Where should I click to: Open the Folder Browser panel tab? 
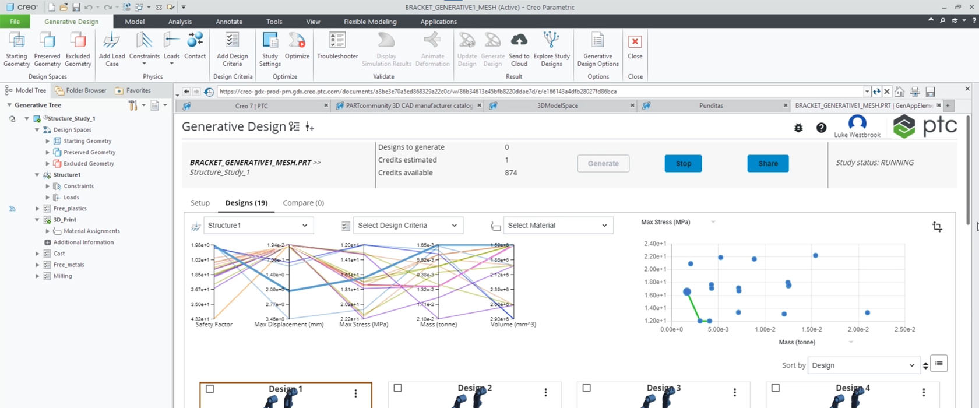tap(81, 90)
